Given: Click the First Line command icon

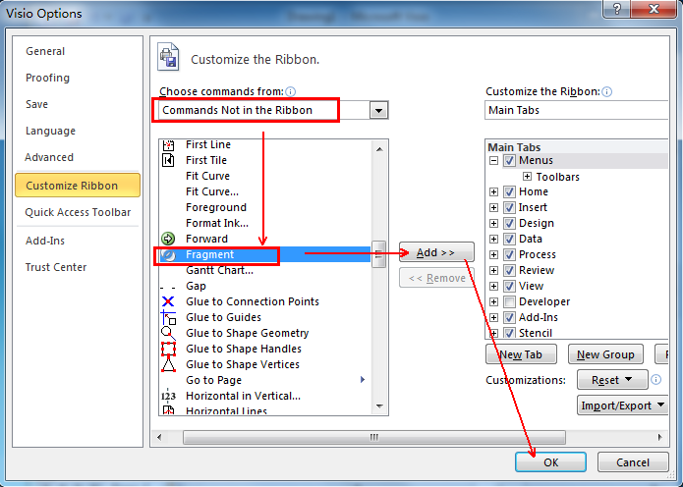Looking at the screenshot, I should pyautogui.click(x=168, y=145).
